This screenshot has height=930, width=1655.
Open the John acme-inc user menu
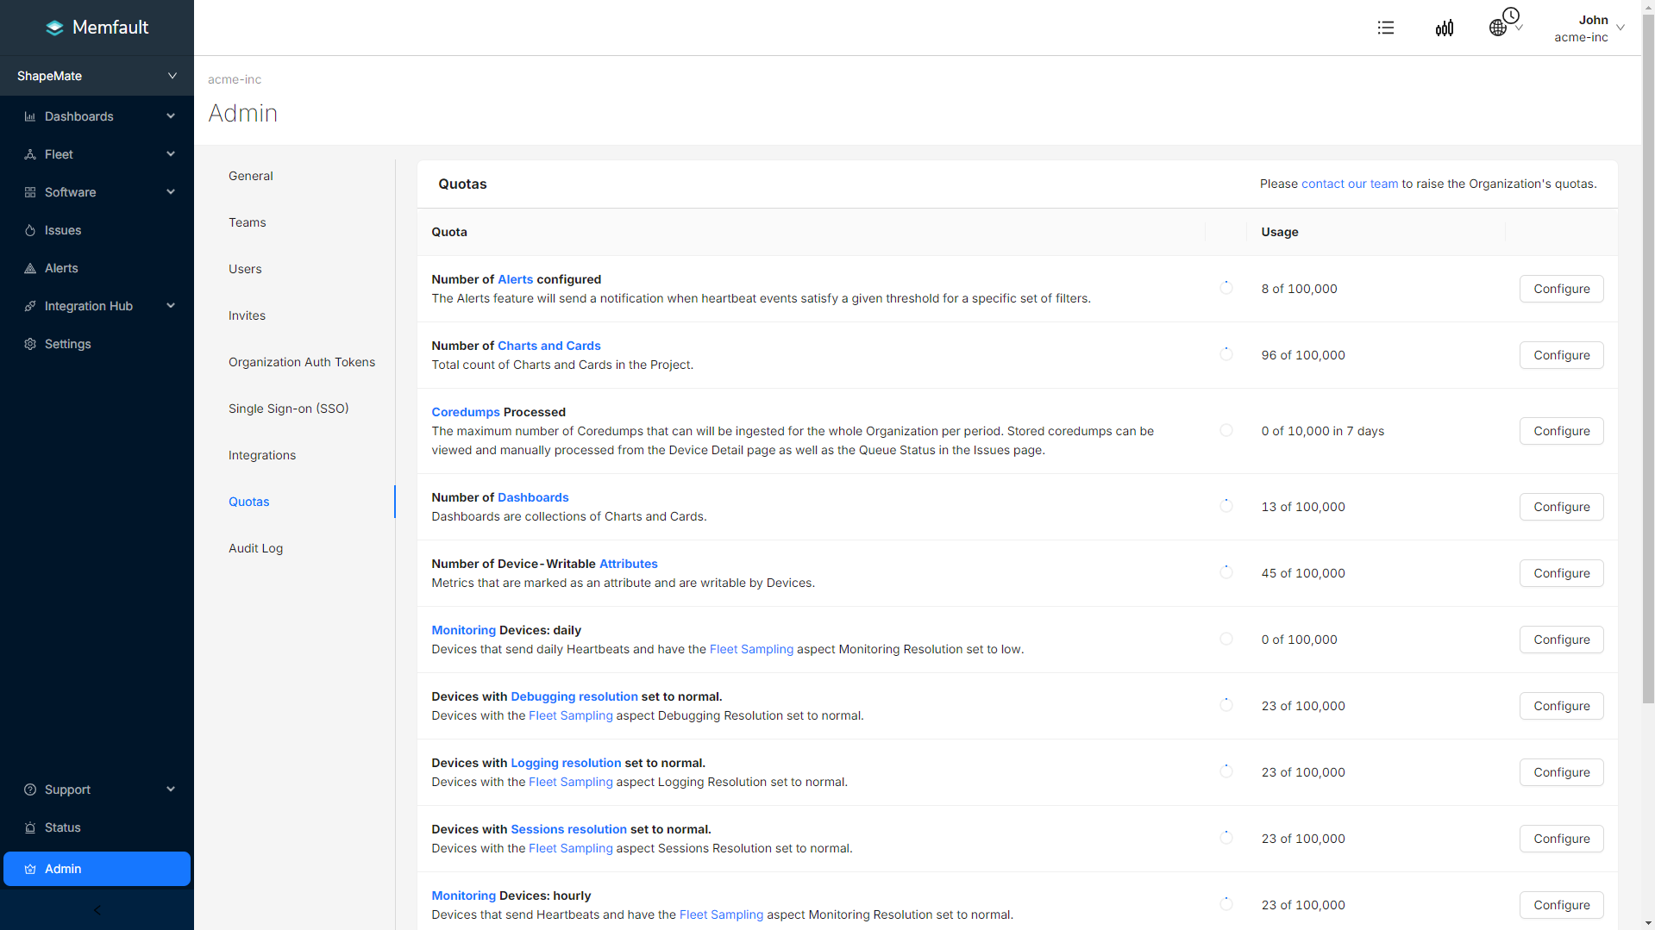click(x=1589, y=28)
